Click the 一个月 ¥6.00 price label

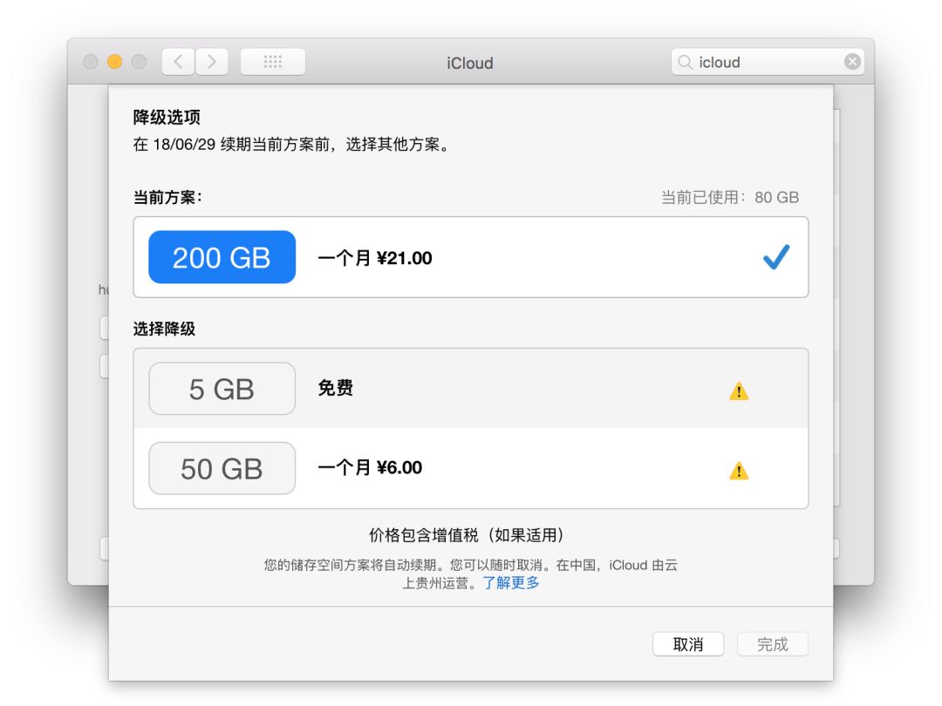(370, 468)
